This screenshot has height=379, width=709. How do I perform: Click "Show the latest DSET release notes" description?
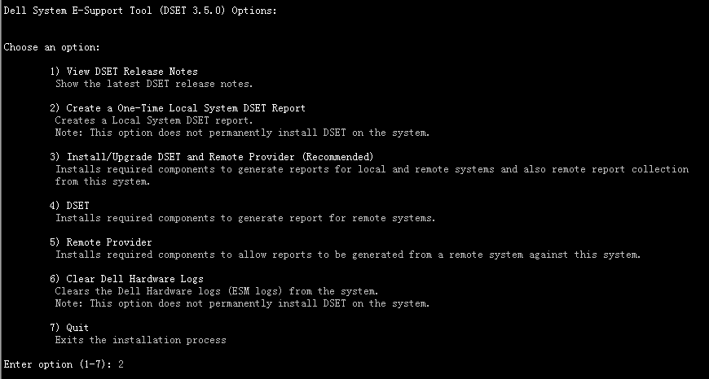(x=154, y=83)
